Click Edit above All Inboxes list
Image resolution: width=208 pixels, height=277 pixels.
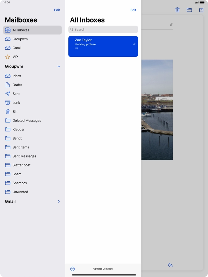133,10
